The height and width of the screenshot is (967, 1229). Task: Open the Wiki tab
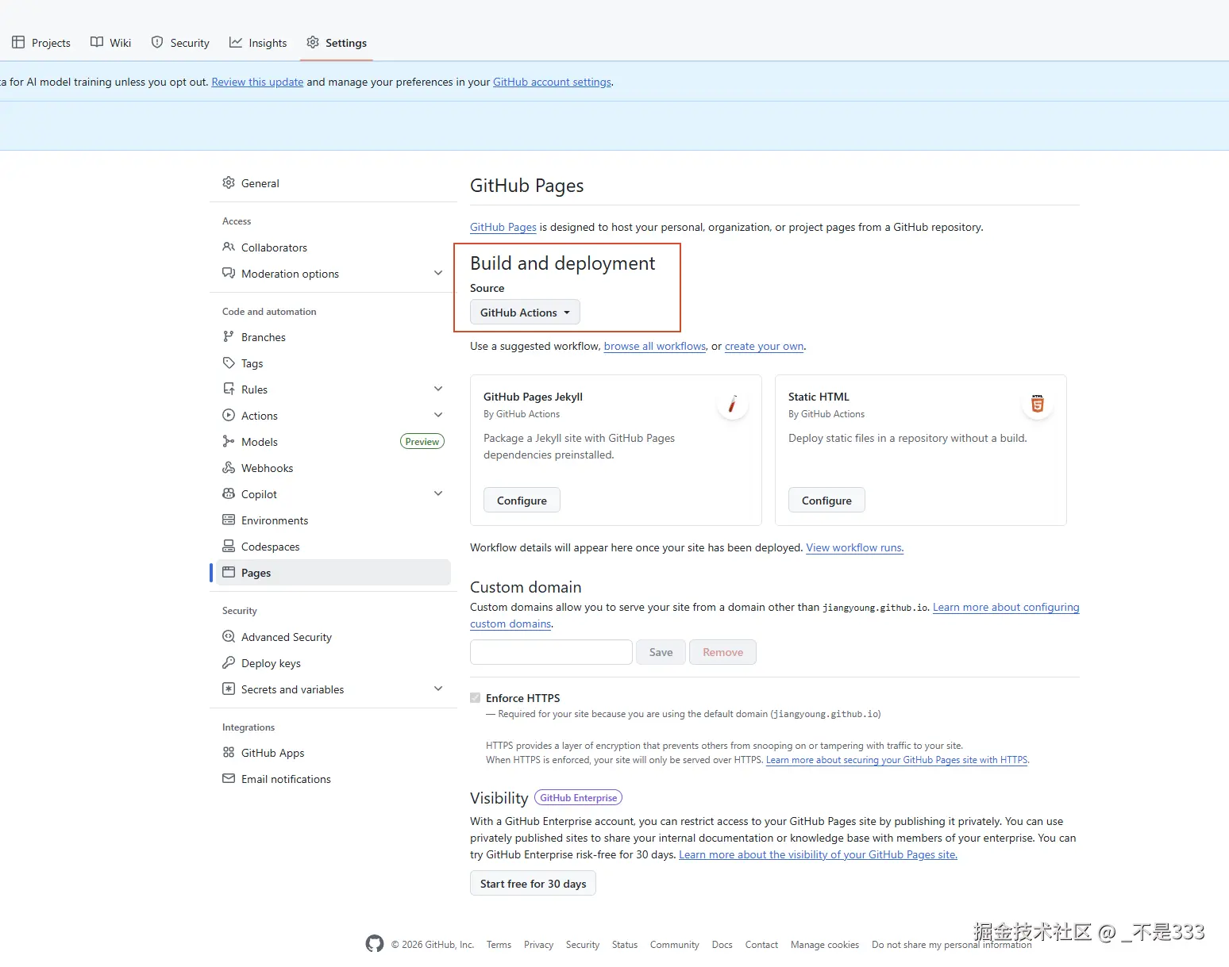click(111, 43)
